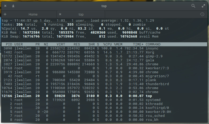209x124 pixels.
Task: Click the window title 'top' in the header bar
Action: click(x=104, y=6)
